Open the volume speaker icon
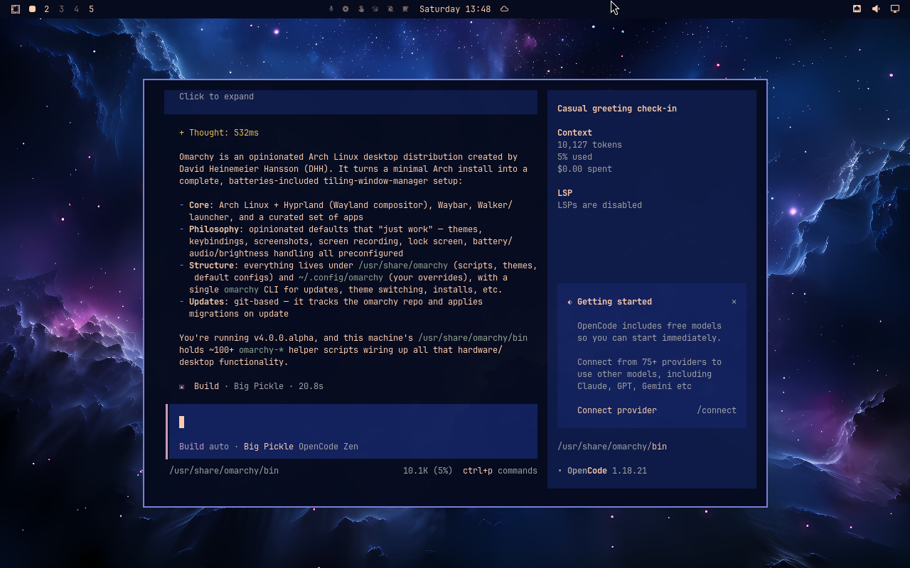This screenshot has width=910, height=568. (876, 9)
